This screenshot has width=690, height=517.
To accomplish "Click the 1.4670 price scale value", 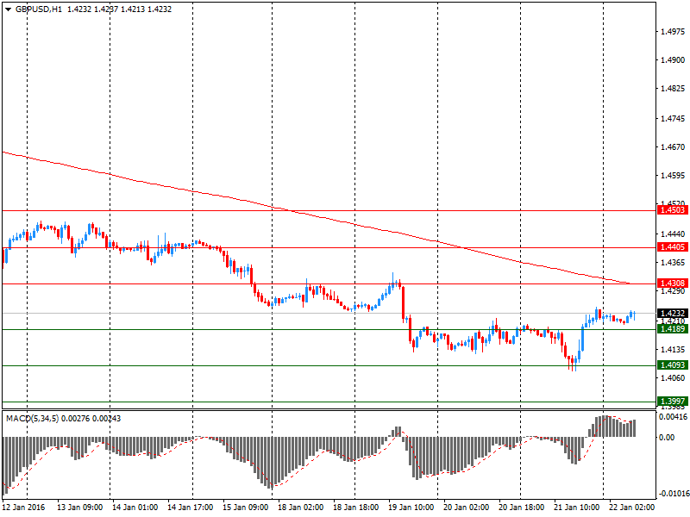I will point(673,147).
